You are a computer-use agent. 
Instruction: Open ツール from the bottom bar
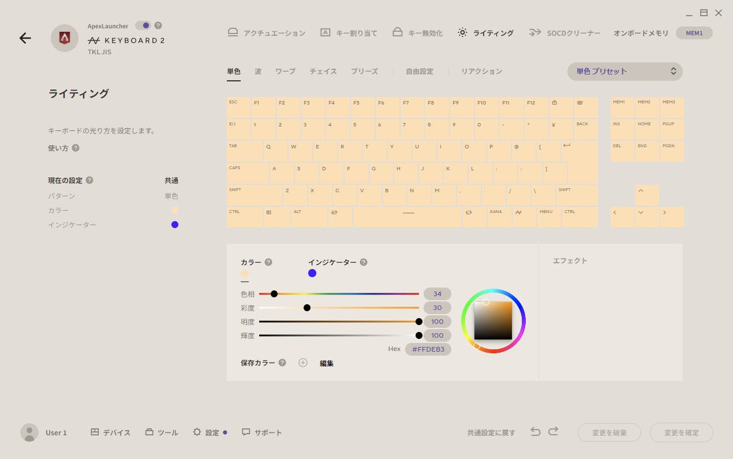click(x=162, y=432)
